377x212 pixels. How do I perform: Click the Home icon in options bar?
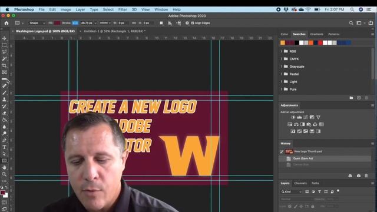6,23
